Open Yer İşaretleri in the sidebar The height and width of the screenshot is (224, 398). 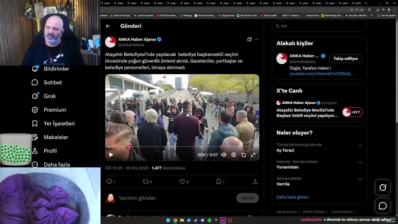(53, 124)
